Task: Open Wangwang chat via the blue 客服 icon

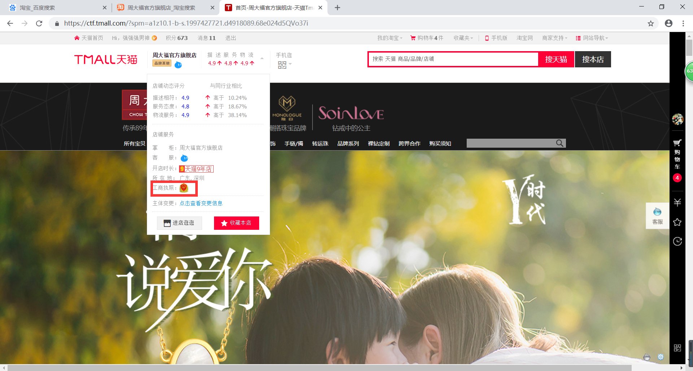Action: tap(184, 158)
